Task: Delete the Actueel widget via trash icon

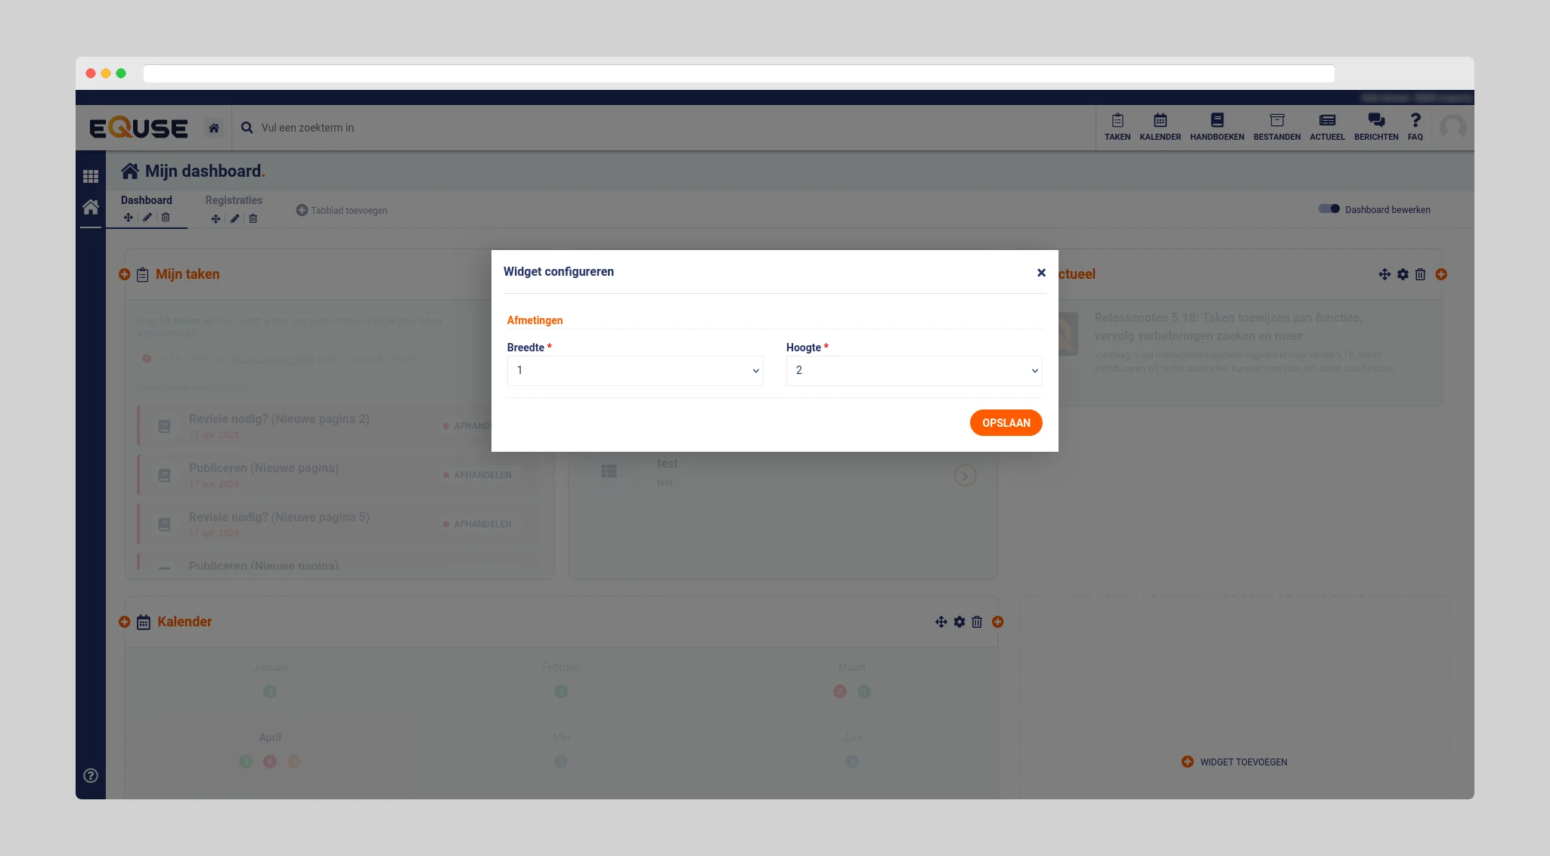Action: pos(1420,274)
